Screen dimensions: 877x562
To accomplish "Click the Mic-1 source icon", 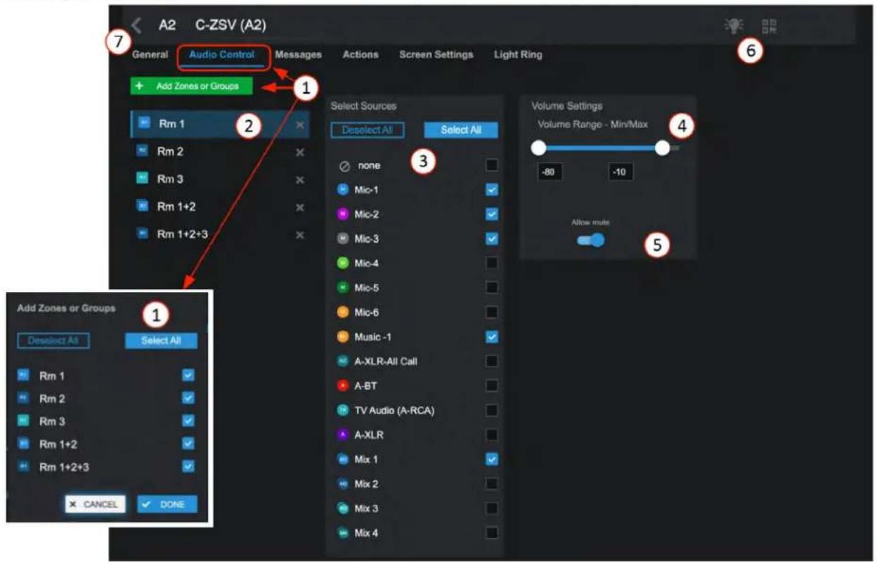I will point(343,190).
